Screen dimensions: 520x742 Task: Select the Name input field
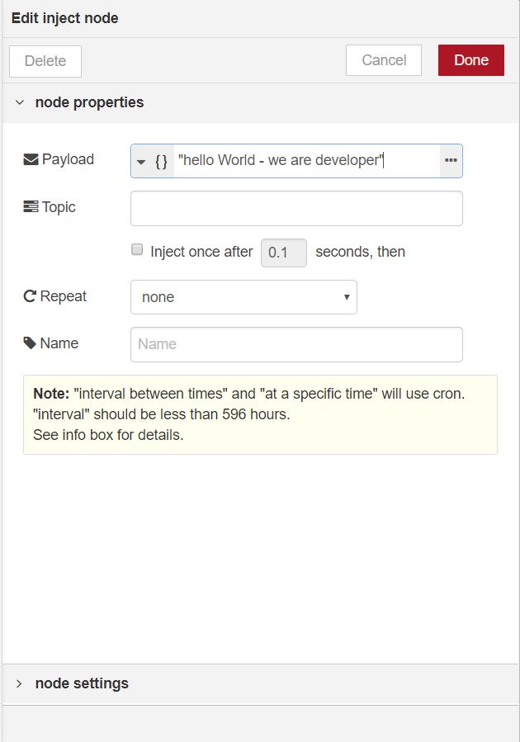296,344
